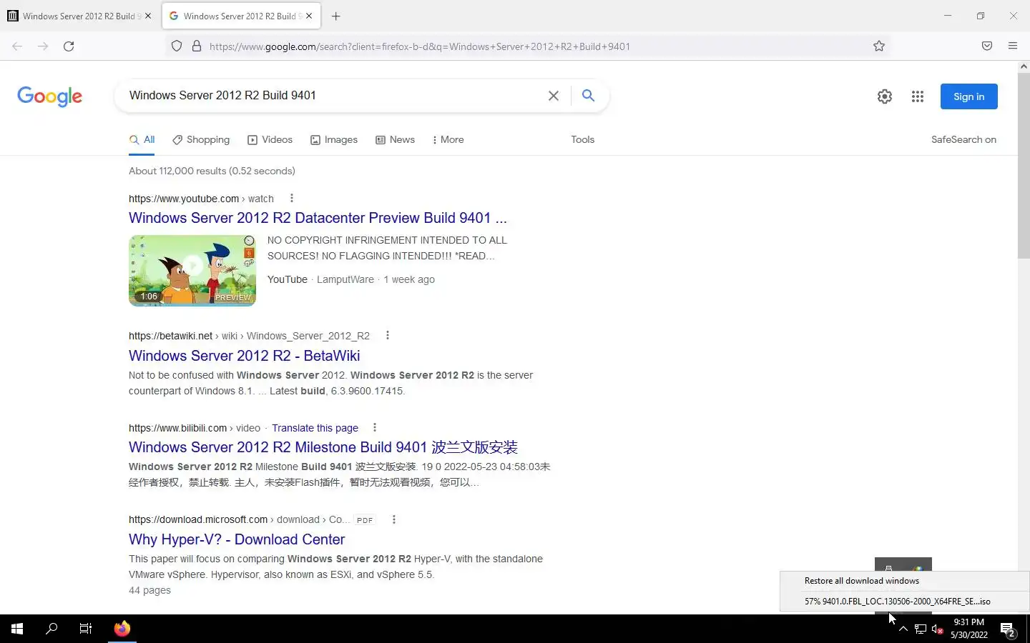Open the Windows Server 2012 R2 BetaWiki link
This screenshot has width=1030, height=643.
(x=245, y=356)
